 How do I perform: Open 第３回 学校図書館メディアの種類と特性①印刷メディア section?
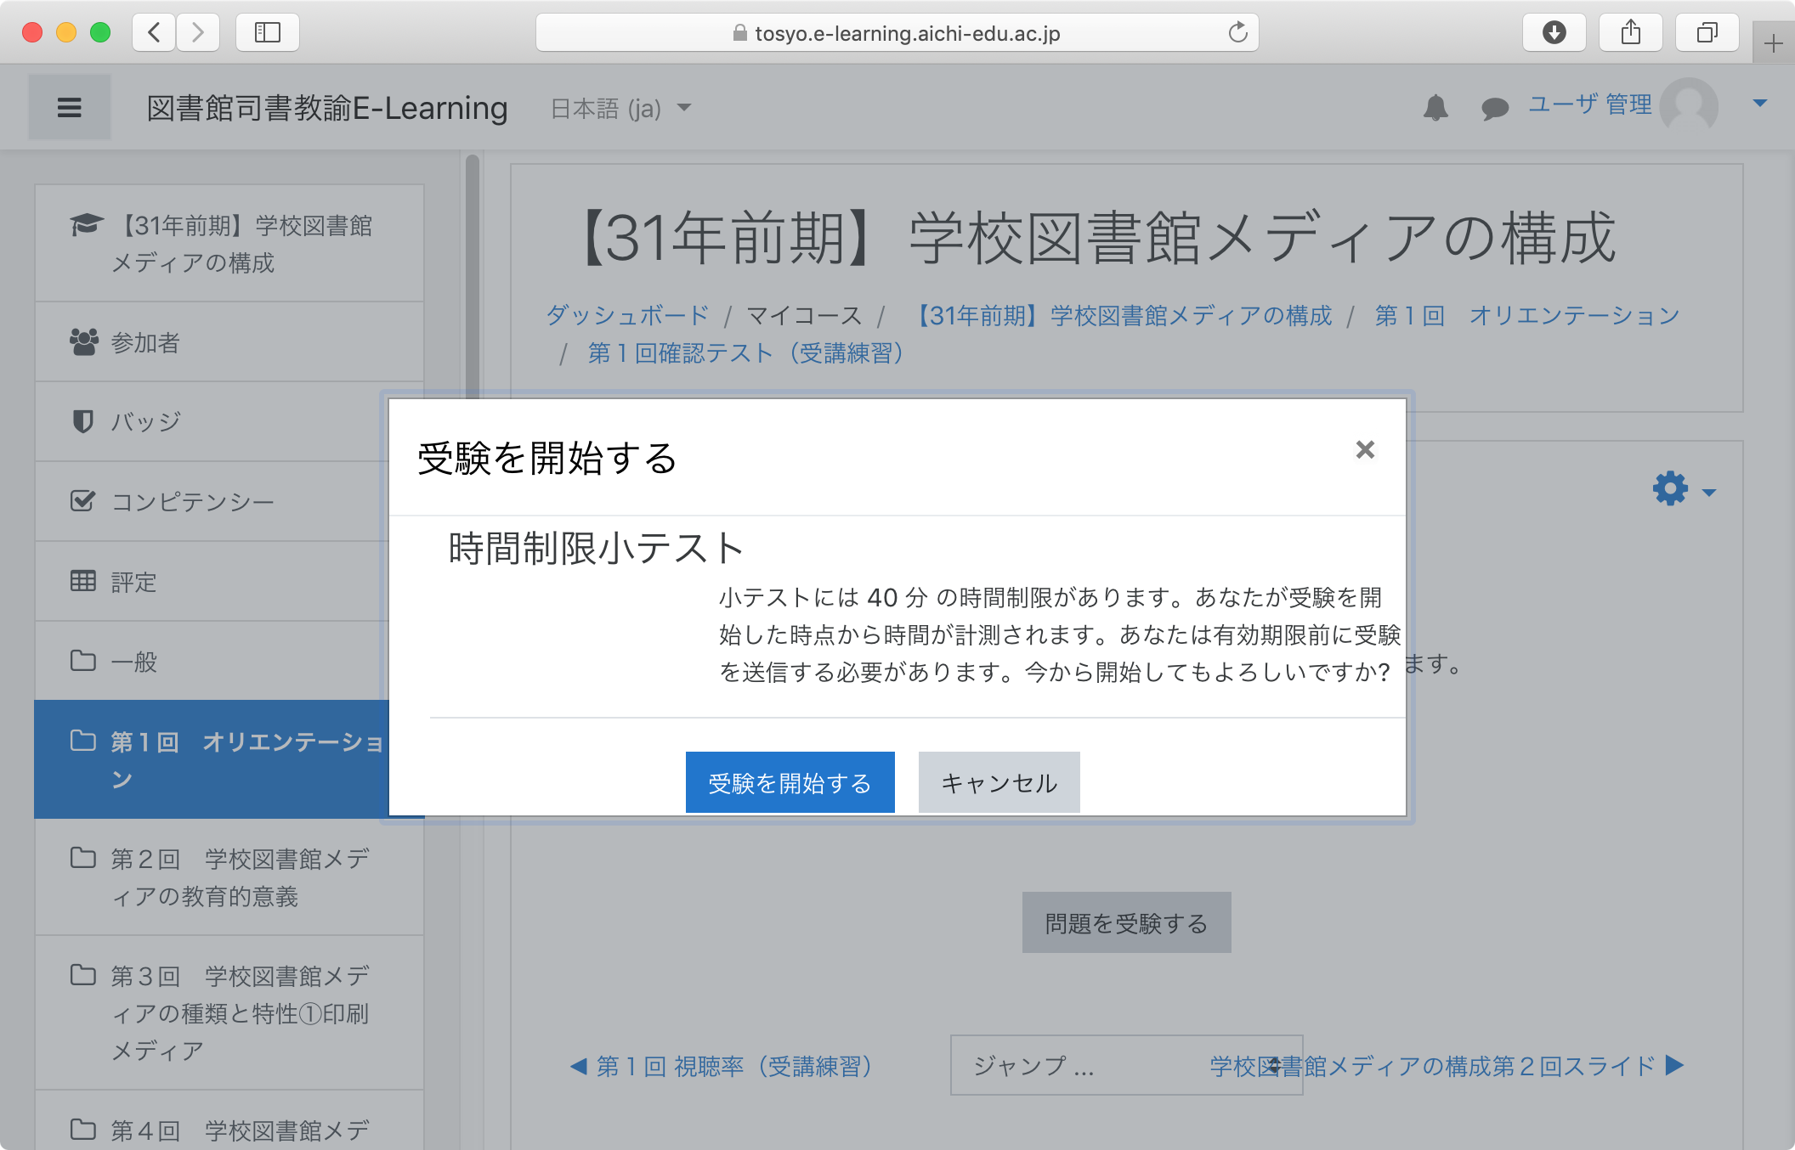click(229, 1013)
